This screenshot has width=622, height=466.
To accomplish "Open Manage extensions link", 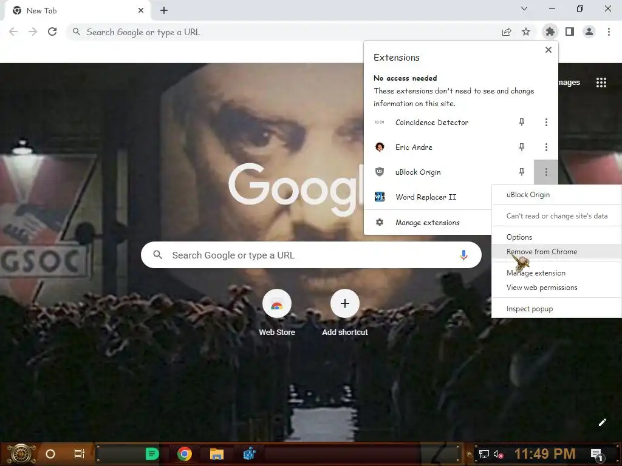I will point(428,223).
